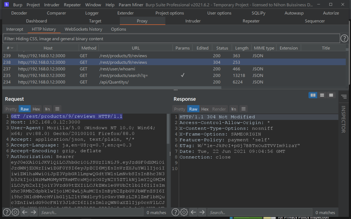Open the User options tab

(x=219, y=13)
